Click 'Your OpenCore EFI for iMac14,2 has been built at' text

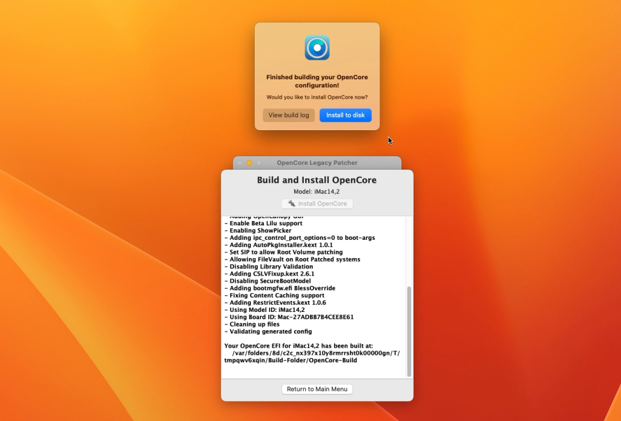(x=298, y=346)
